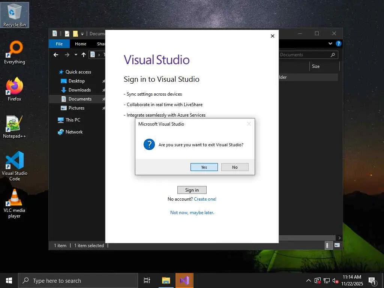The image size is (384, 288).
Task: Maximize the File Explorer window
Action: (317, 33)
